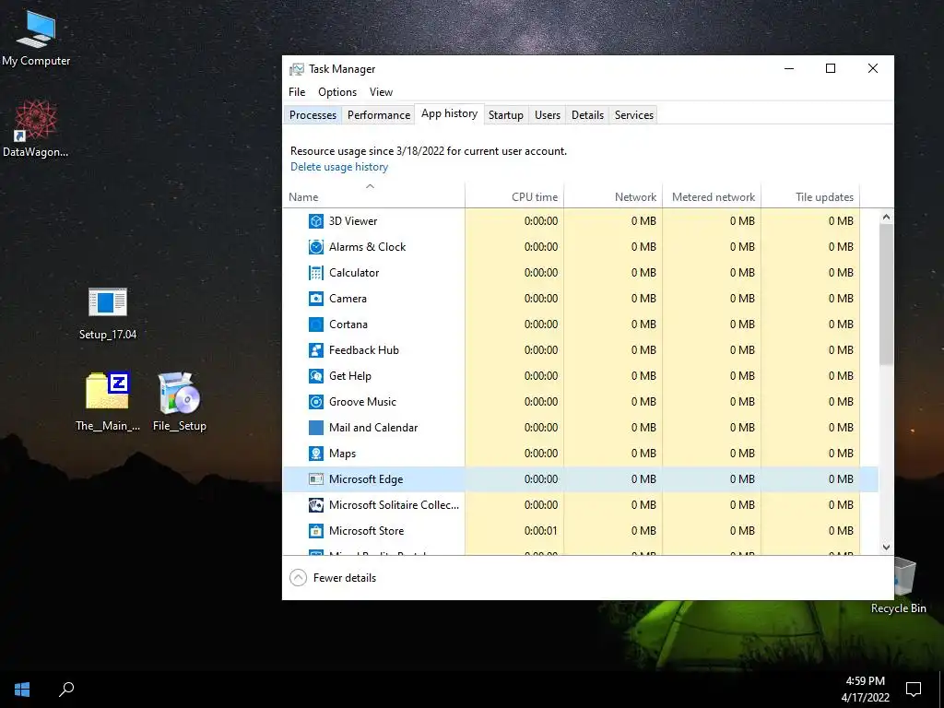The image size is (944, 708).
Task: Open the Options menu
Action: (337, 92)
